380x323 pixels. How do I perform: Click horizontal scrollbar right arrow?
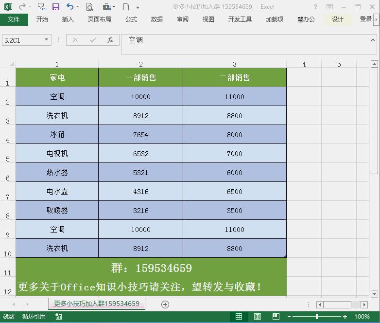(364, 305)
